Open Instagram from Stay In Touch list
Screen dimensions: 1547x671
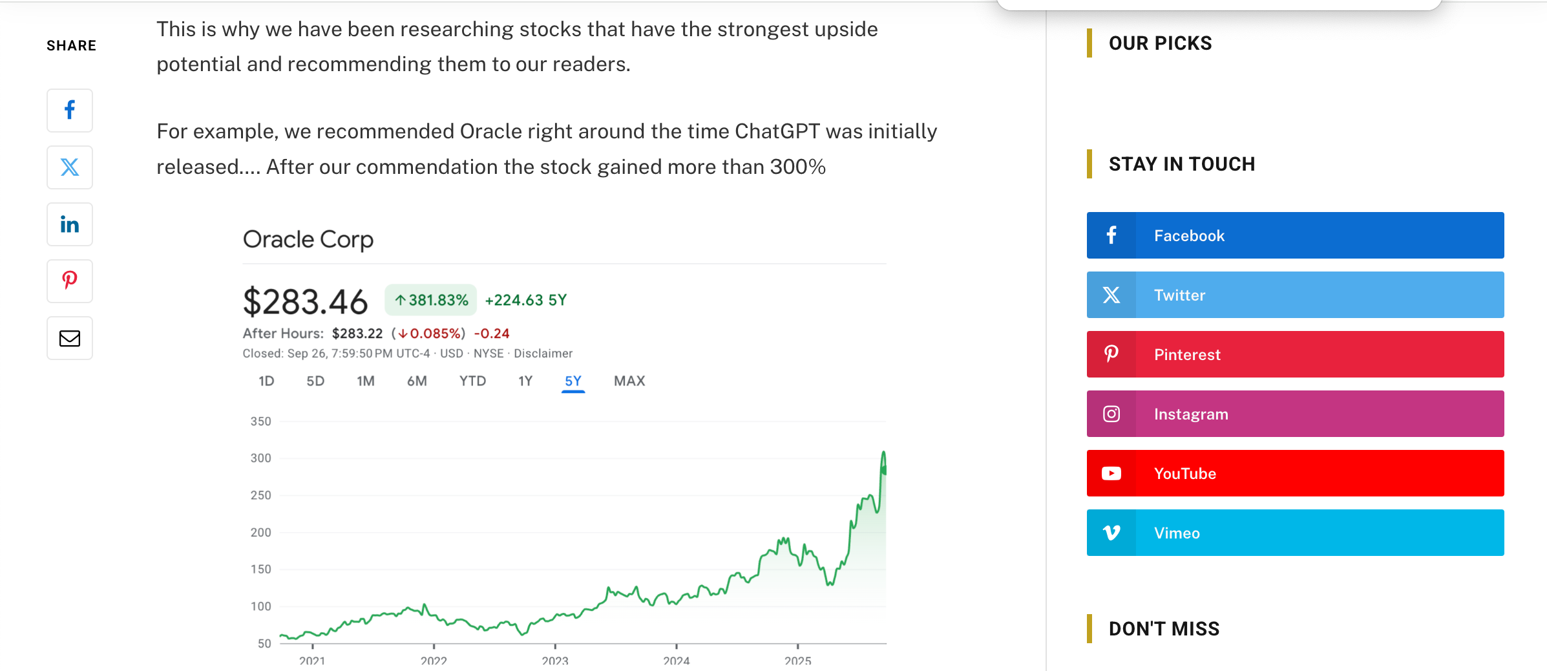[1295, 414]
